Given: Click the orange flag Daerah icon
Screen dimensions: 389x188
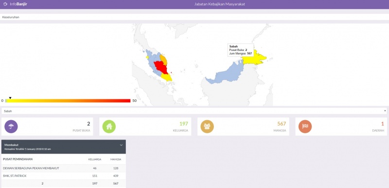Looking at the screenshot, I should [305, 126].
